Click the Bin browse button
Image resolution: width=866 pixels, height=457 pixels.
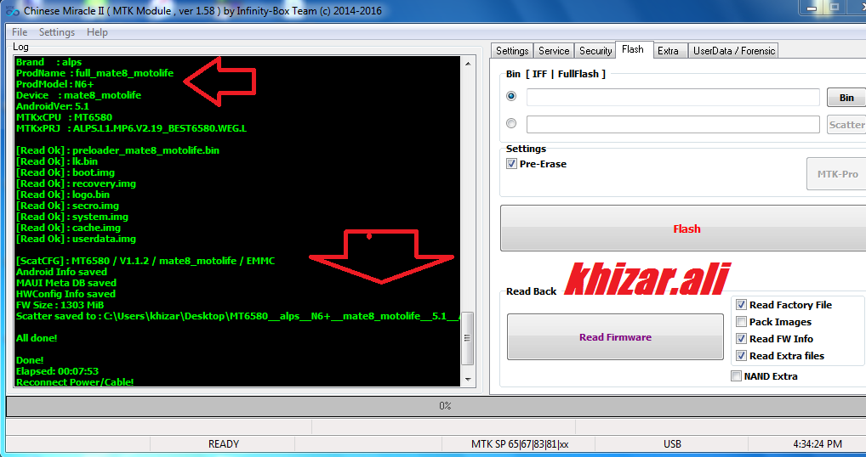(x=846, y=98)
